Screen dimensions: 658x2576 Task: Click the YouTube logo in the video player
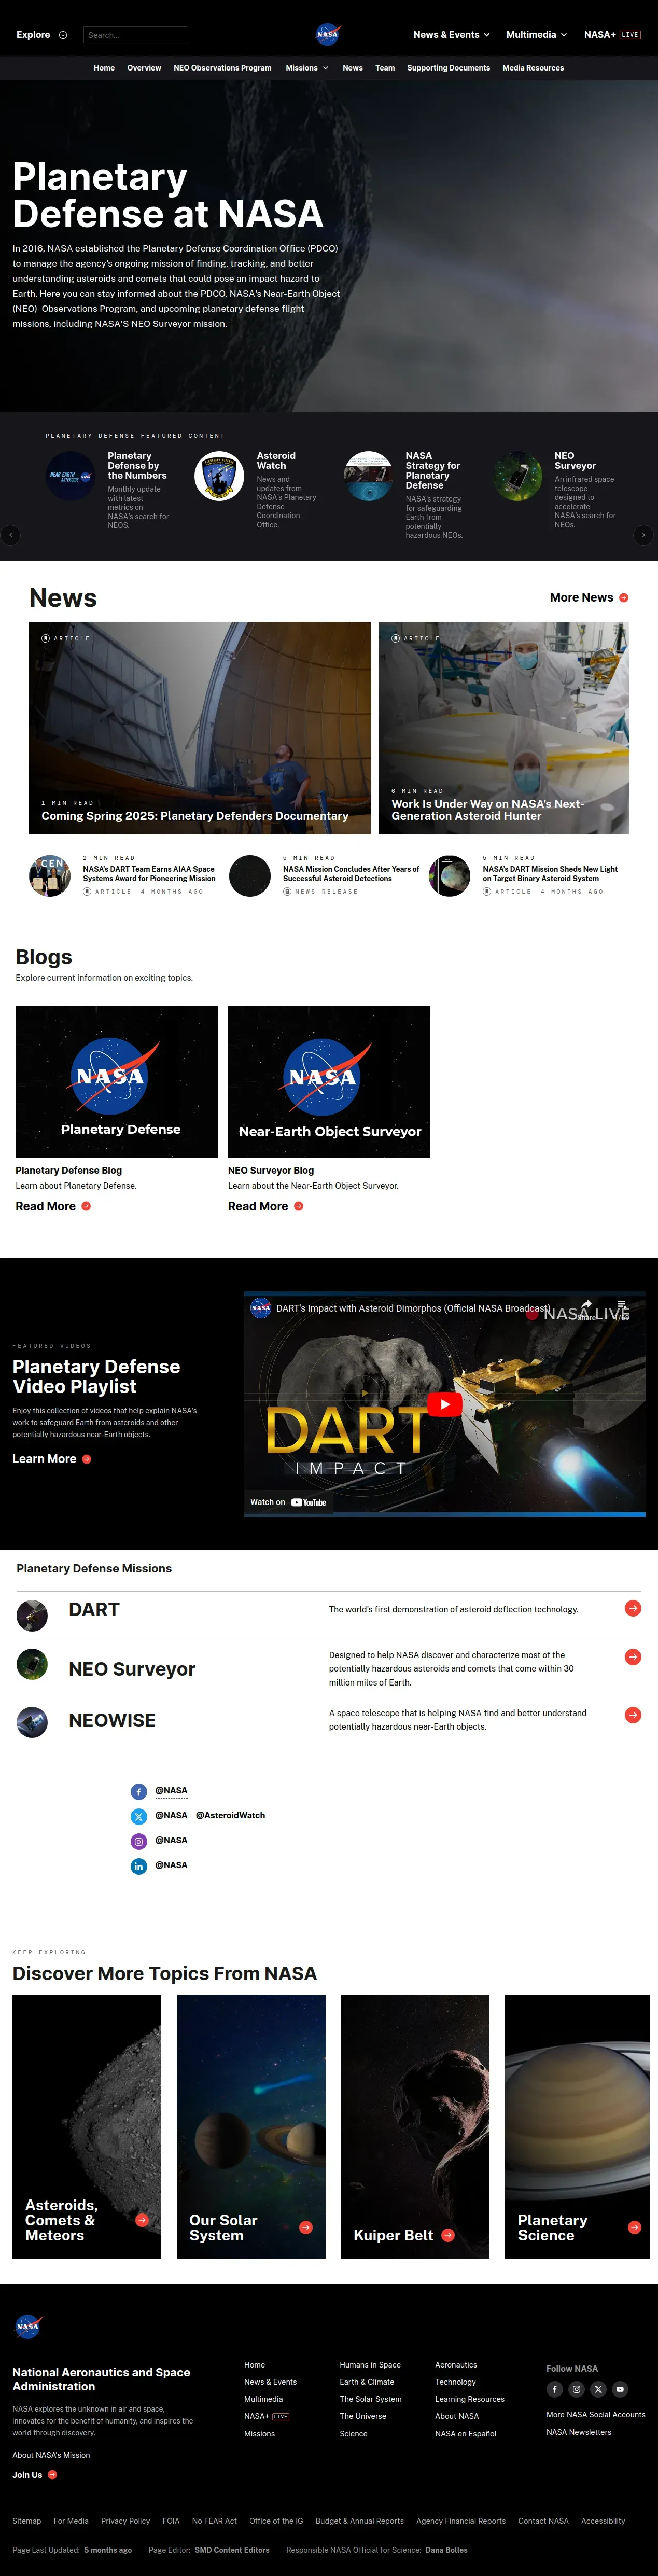309,1502
